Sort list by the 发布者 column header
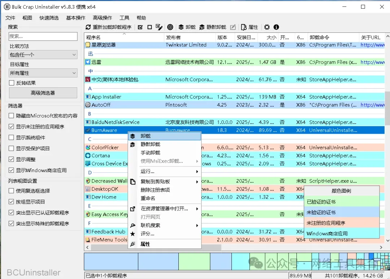390x279 pixels. tap(190, 37)
